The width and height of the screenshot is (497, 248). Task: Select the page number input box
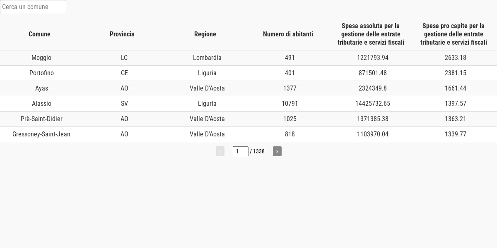(241, 151)
